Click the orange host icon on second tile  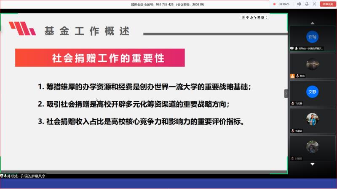292,76
